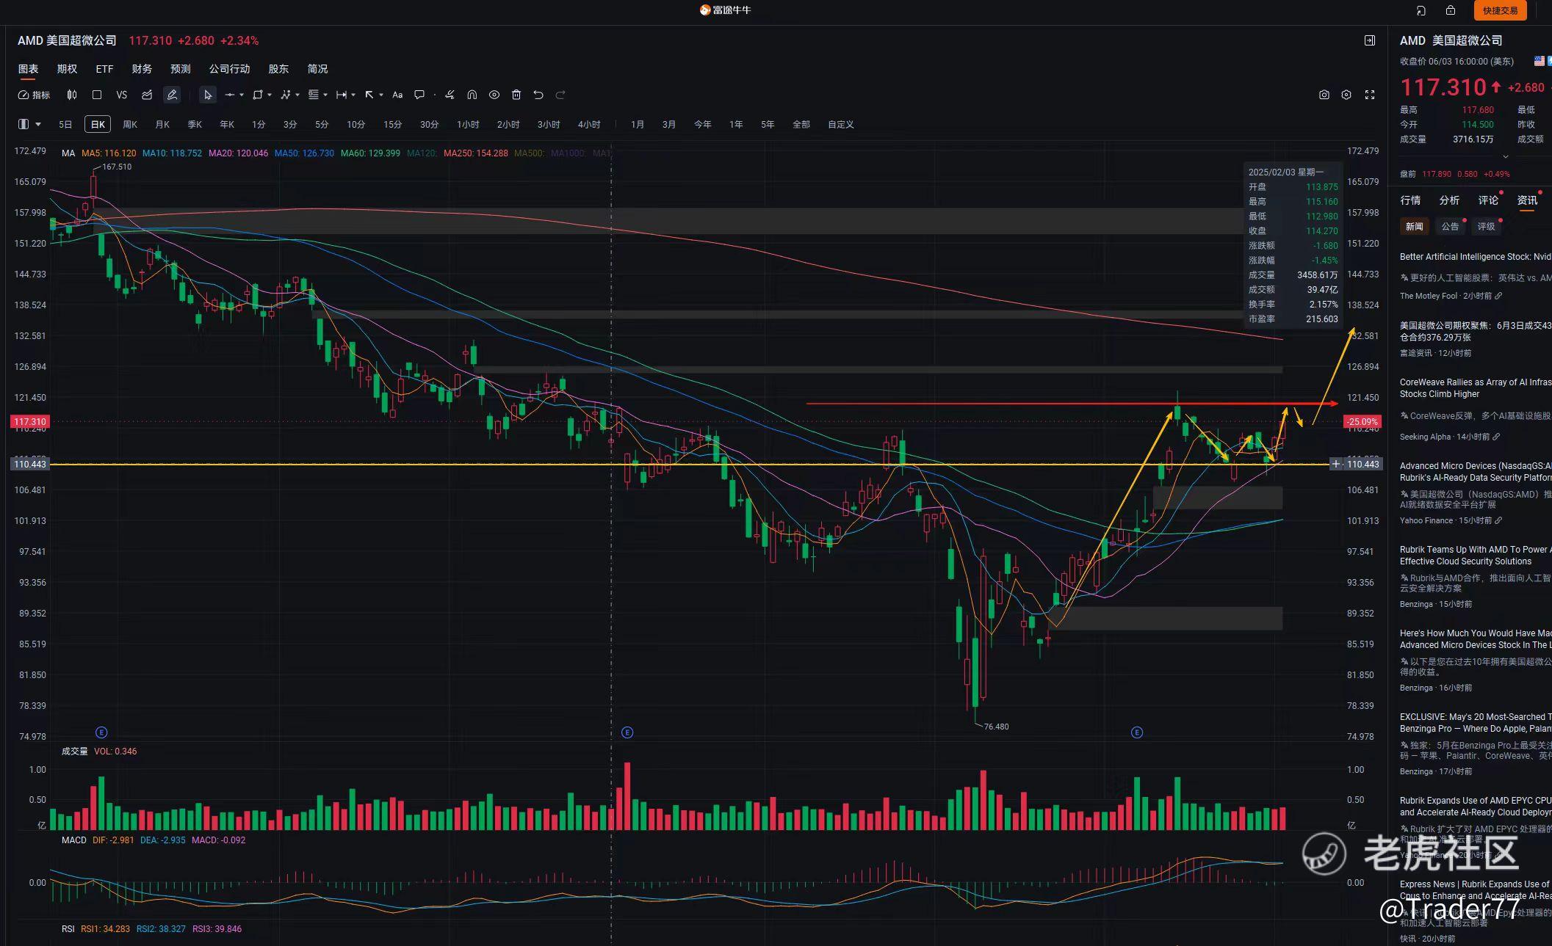This screenshot has height=946, width=1552.
Task: Take a chart screenshot with camera icon
Action: [x=1324, y=95]
